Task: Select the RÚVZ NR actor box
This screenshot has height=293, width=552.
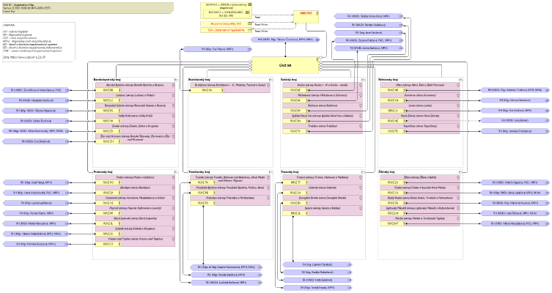Action: pos(393,90)
